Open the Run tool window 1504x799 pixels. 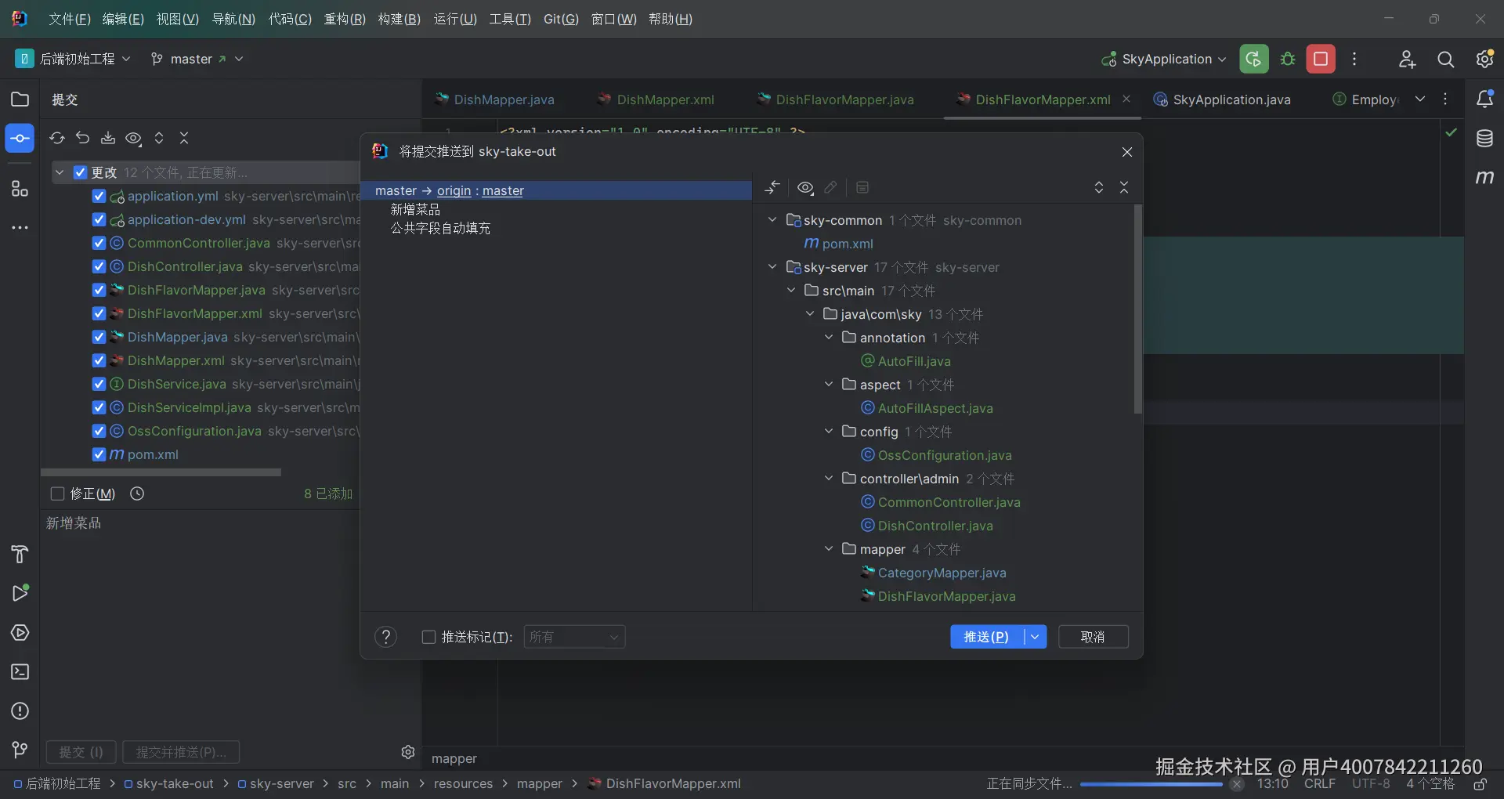point(20,593)
